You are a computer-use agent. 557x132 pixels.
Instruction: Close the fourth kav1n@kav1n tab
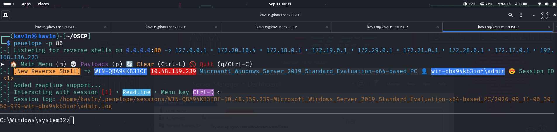(438, 27)
